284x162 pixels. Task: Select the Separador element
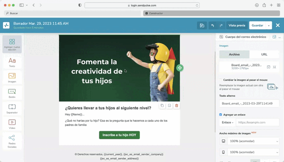[12, 109]
